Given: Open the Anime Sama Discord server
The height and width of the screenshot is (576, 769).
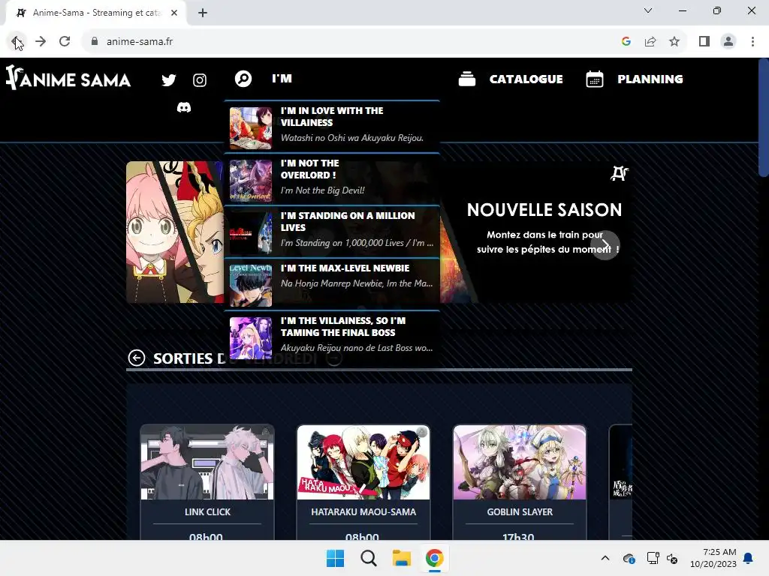Looking at the screenshot, I should (x=184, y=107).
